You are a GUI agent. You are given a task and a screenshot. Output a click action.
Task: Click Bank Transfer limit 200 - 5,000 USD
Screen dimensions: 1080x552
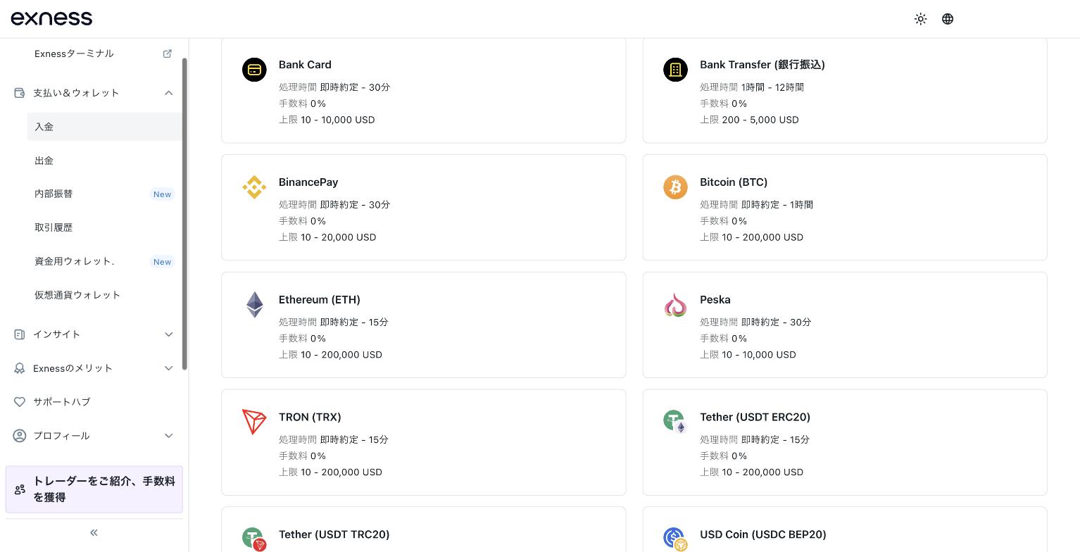(x=760, y=120)
